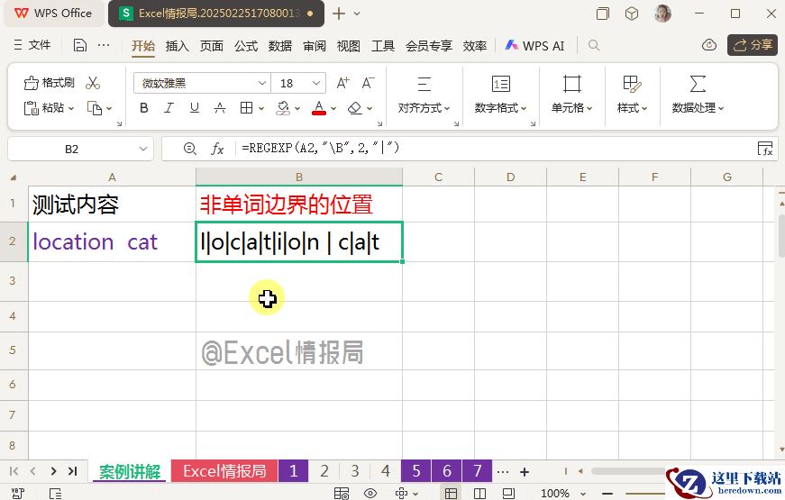Click the Save icon in quick toolbar
This screenshot has width=785, height=500.
pos(80,45)
